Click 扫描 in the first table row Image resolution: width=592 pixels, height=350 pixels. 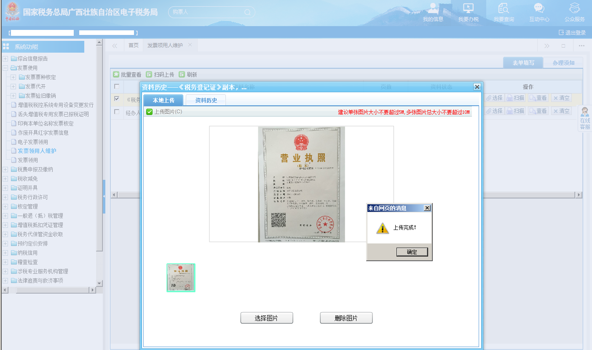(x=516, y=98)
